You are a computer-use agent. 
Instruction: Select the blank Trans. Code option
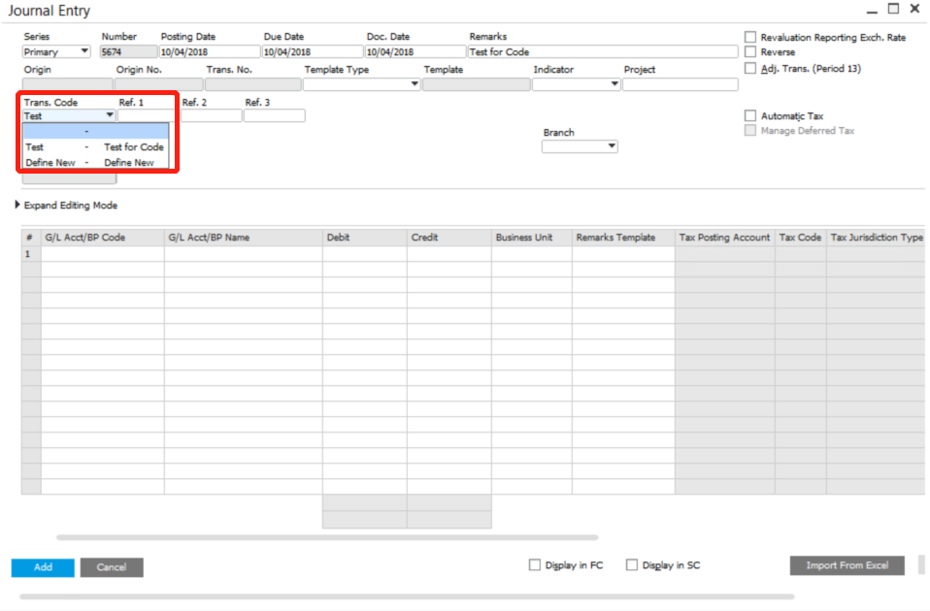(95, 131)
